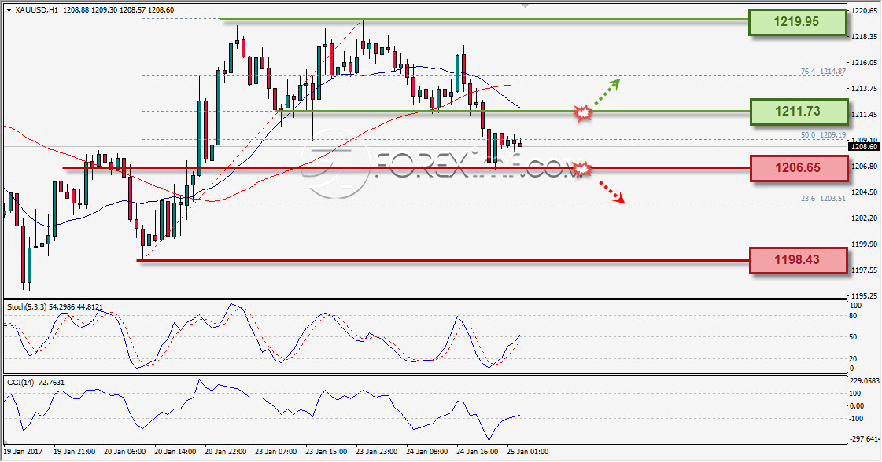Click the 1206.65 red support label

[798, 168]
